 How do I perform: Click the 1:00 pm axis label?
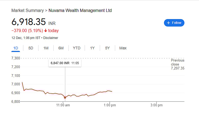click(110, 105)
